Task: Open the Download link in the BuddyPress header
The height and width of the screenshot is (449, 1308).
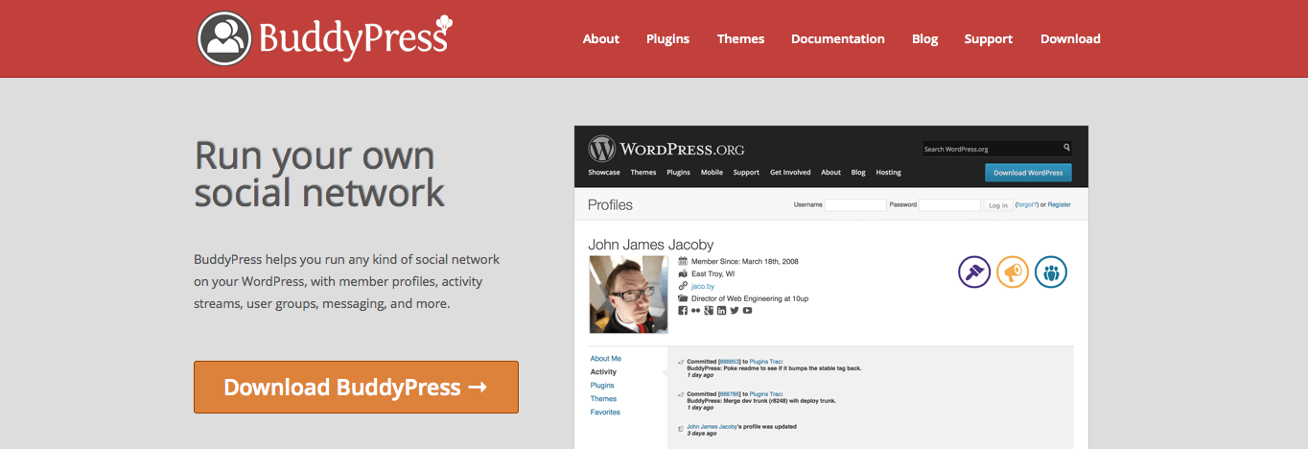Action: coord(1070,39)
